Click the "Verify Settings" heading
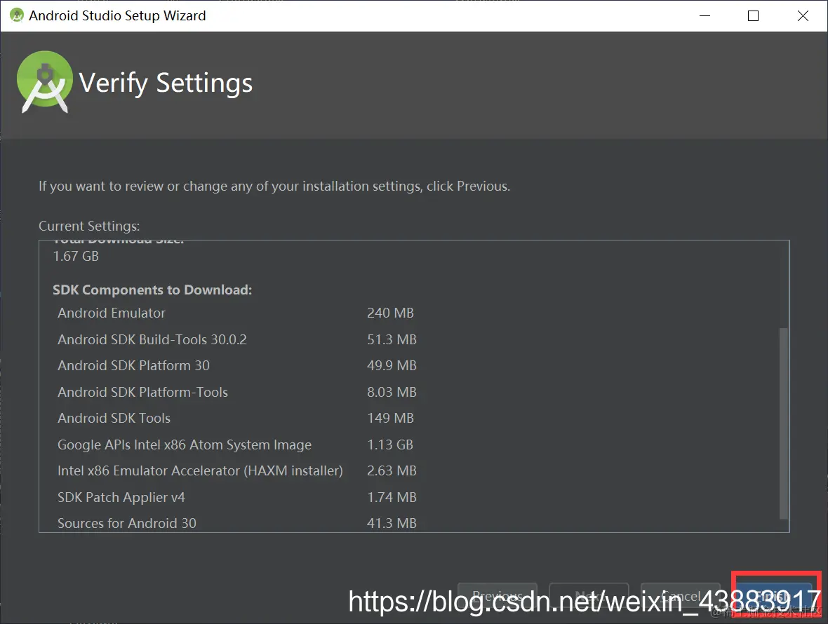 point(166,83)
